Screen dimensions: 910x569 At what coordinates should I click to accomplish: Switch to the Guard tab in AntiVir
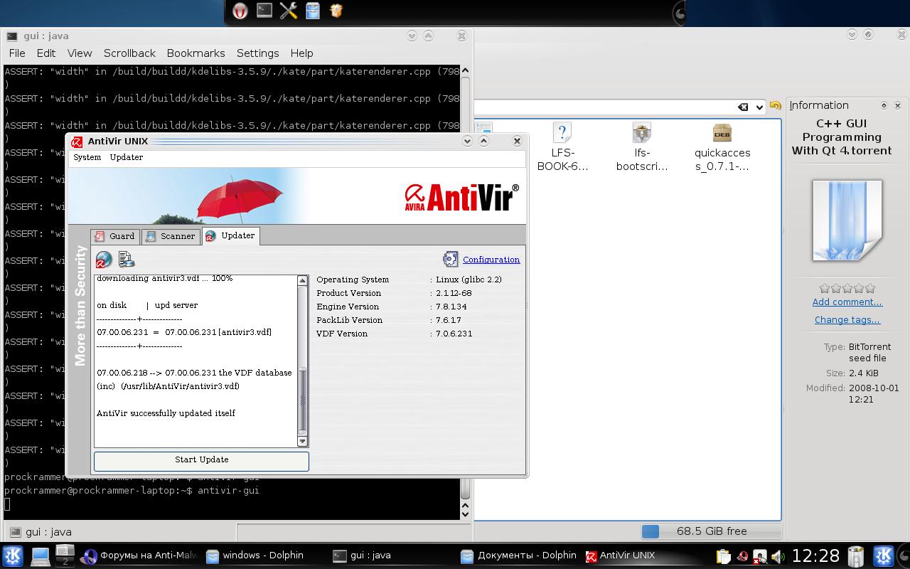pos(115,236)
